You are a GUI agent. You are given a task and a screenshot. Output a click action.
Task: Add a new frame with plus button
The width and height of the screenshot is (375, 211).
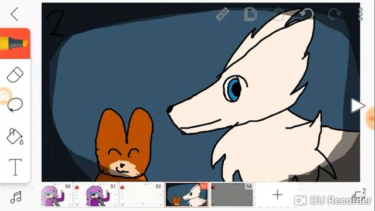point(277,195)
